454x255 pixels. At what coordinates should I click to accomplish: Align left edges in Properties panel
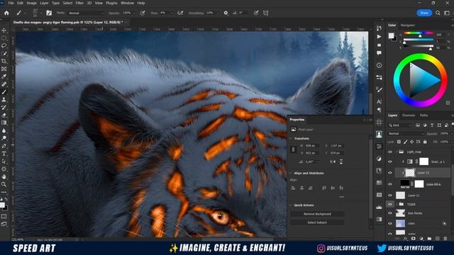[293, 188]
